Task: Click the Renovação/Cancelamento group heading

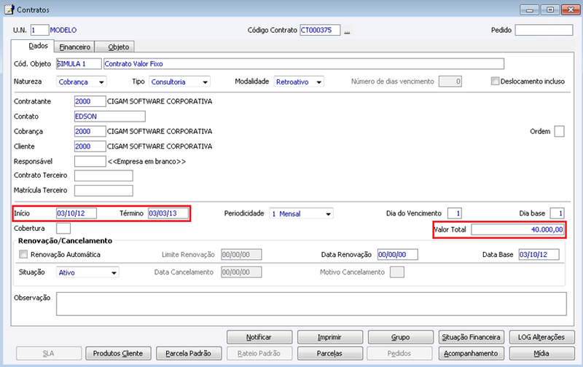Action: 65,241
